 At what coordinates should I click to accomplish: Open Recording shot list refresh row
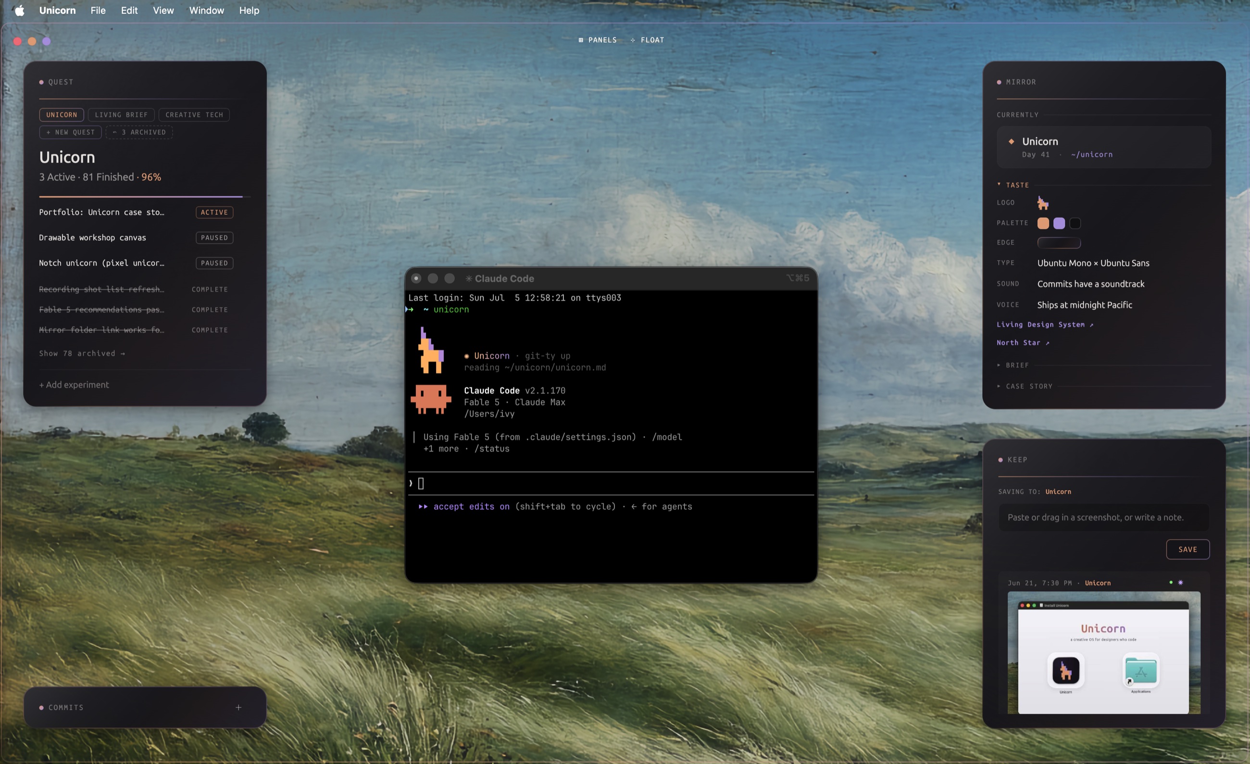point(101,289)
